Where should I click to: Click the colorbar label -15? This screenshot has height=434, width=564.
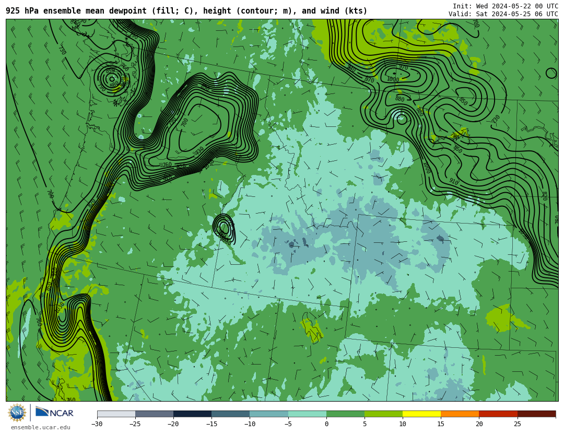click(211, 424)
